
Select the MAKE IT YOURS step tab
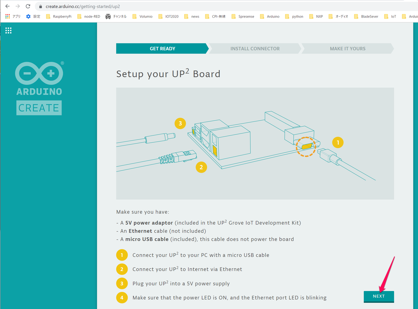(348, 49)
